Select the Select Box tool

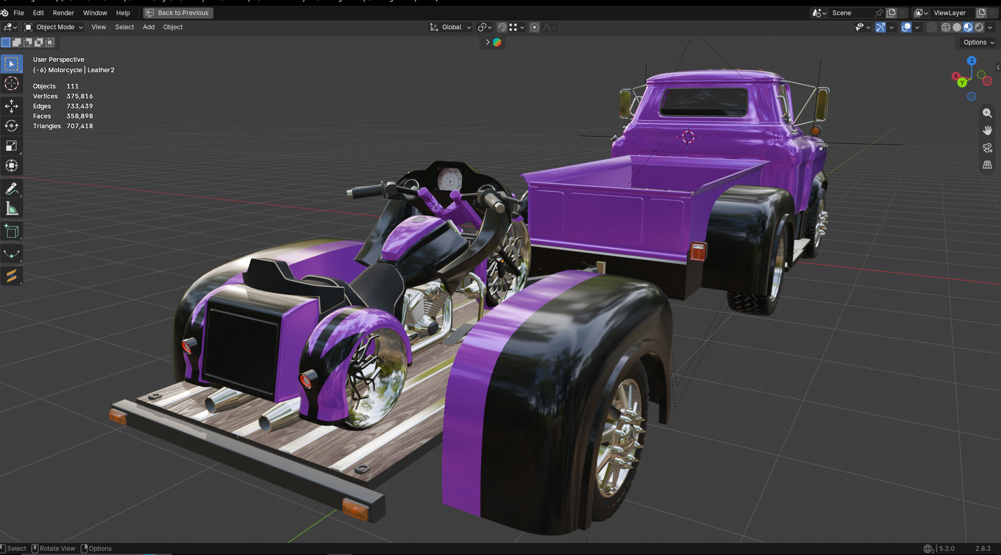tap(12, 64)
